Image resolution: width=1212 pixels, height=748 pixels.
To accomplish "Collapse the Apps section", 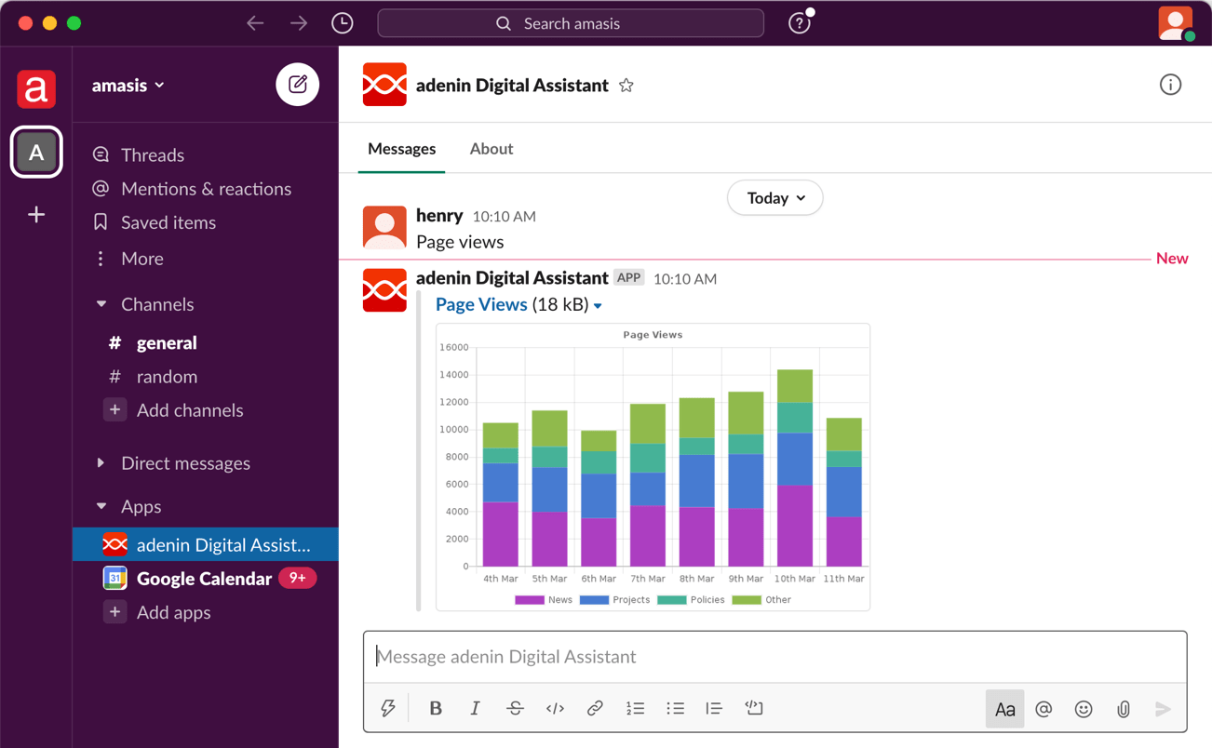I will [101, 506].
